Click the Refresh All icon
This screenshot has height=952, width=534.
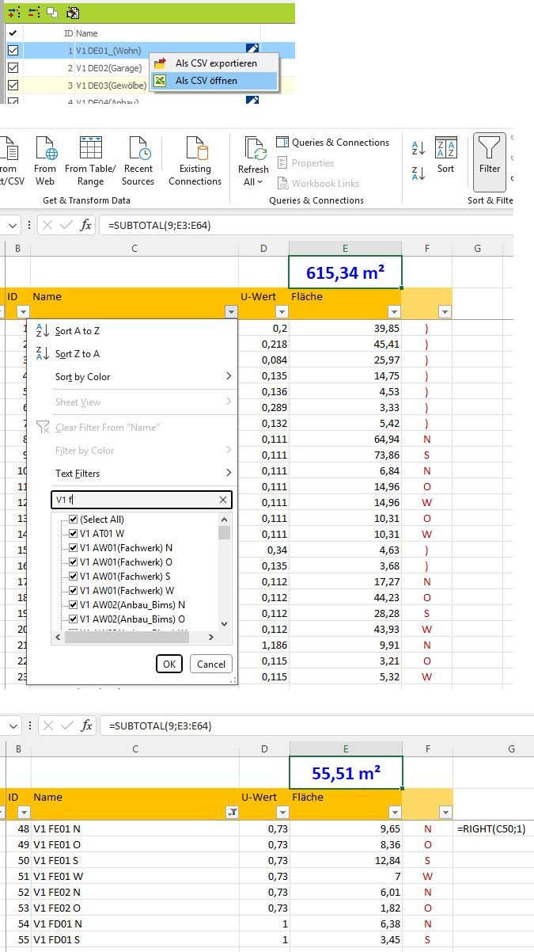click(x=255, y=150)
